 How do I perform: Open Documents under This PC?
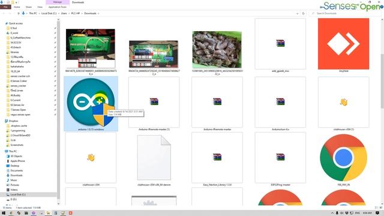(x=16, y=170)
